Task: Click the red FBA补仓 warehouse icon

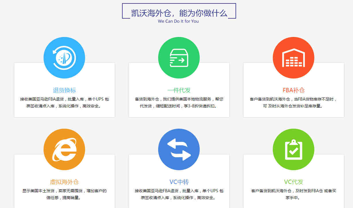Action: click(x=293, y=58)
